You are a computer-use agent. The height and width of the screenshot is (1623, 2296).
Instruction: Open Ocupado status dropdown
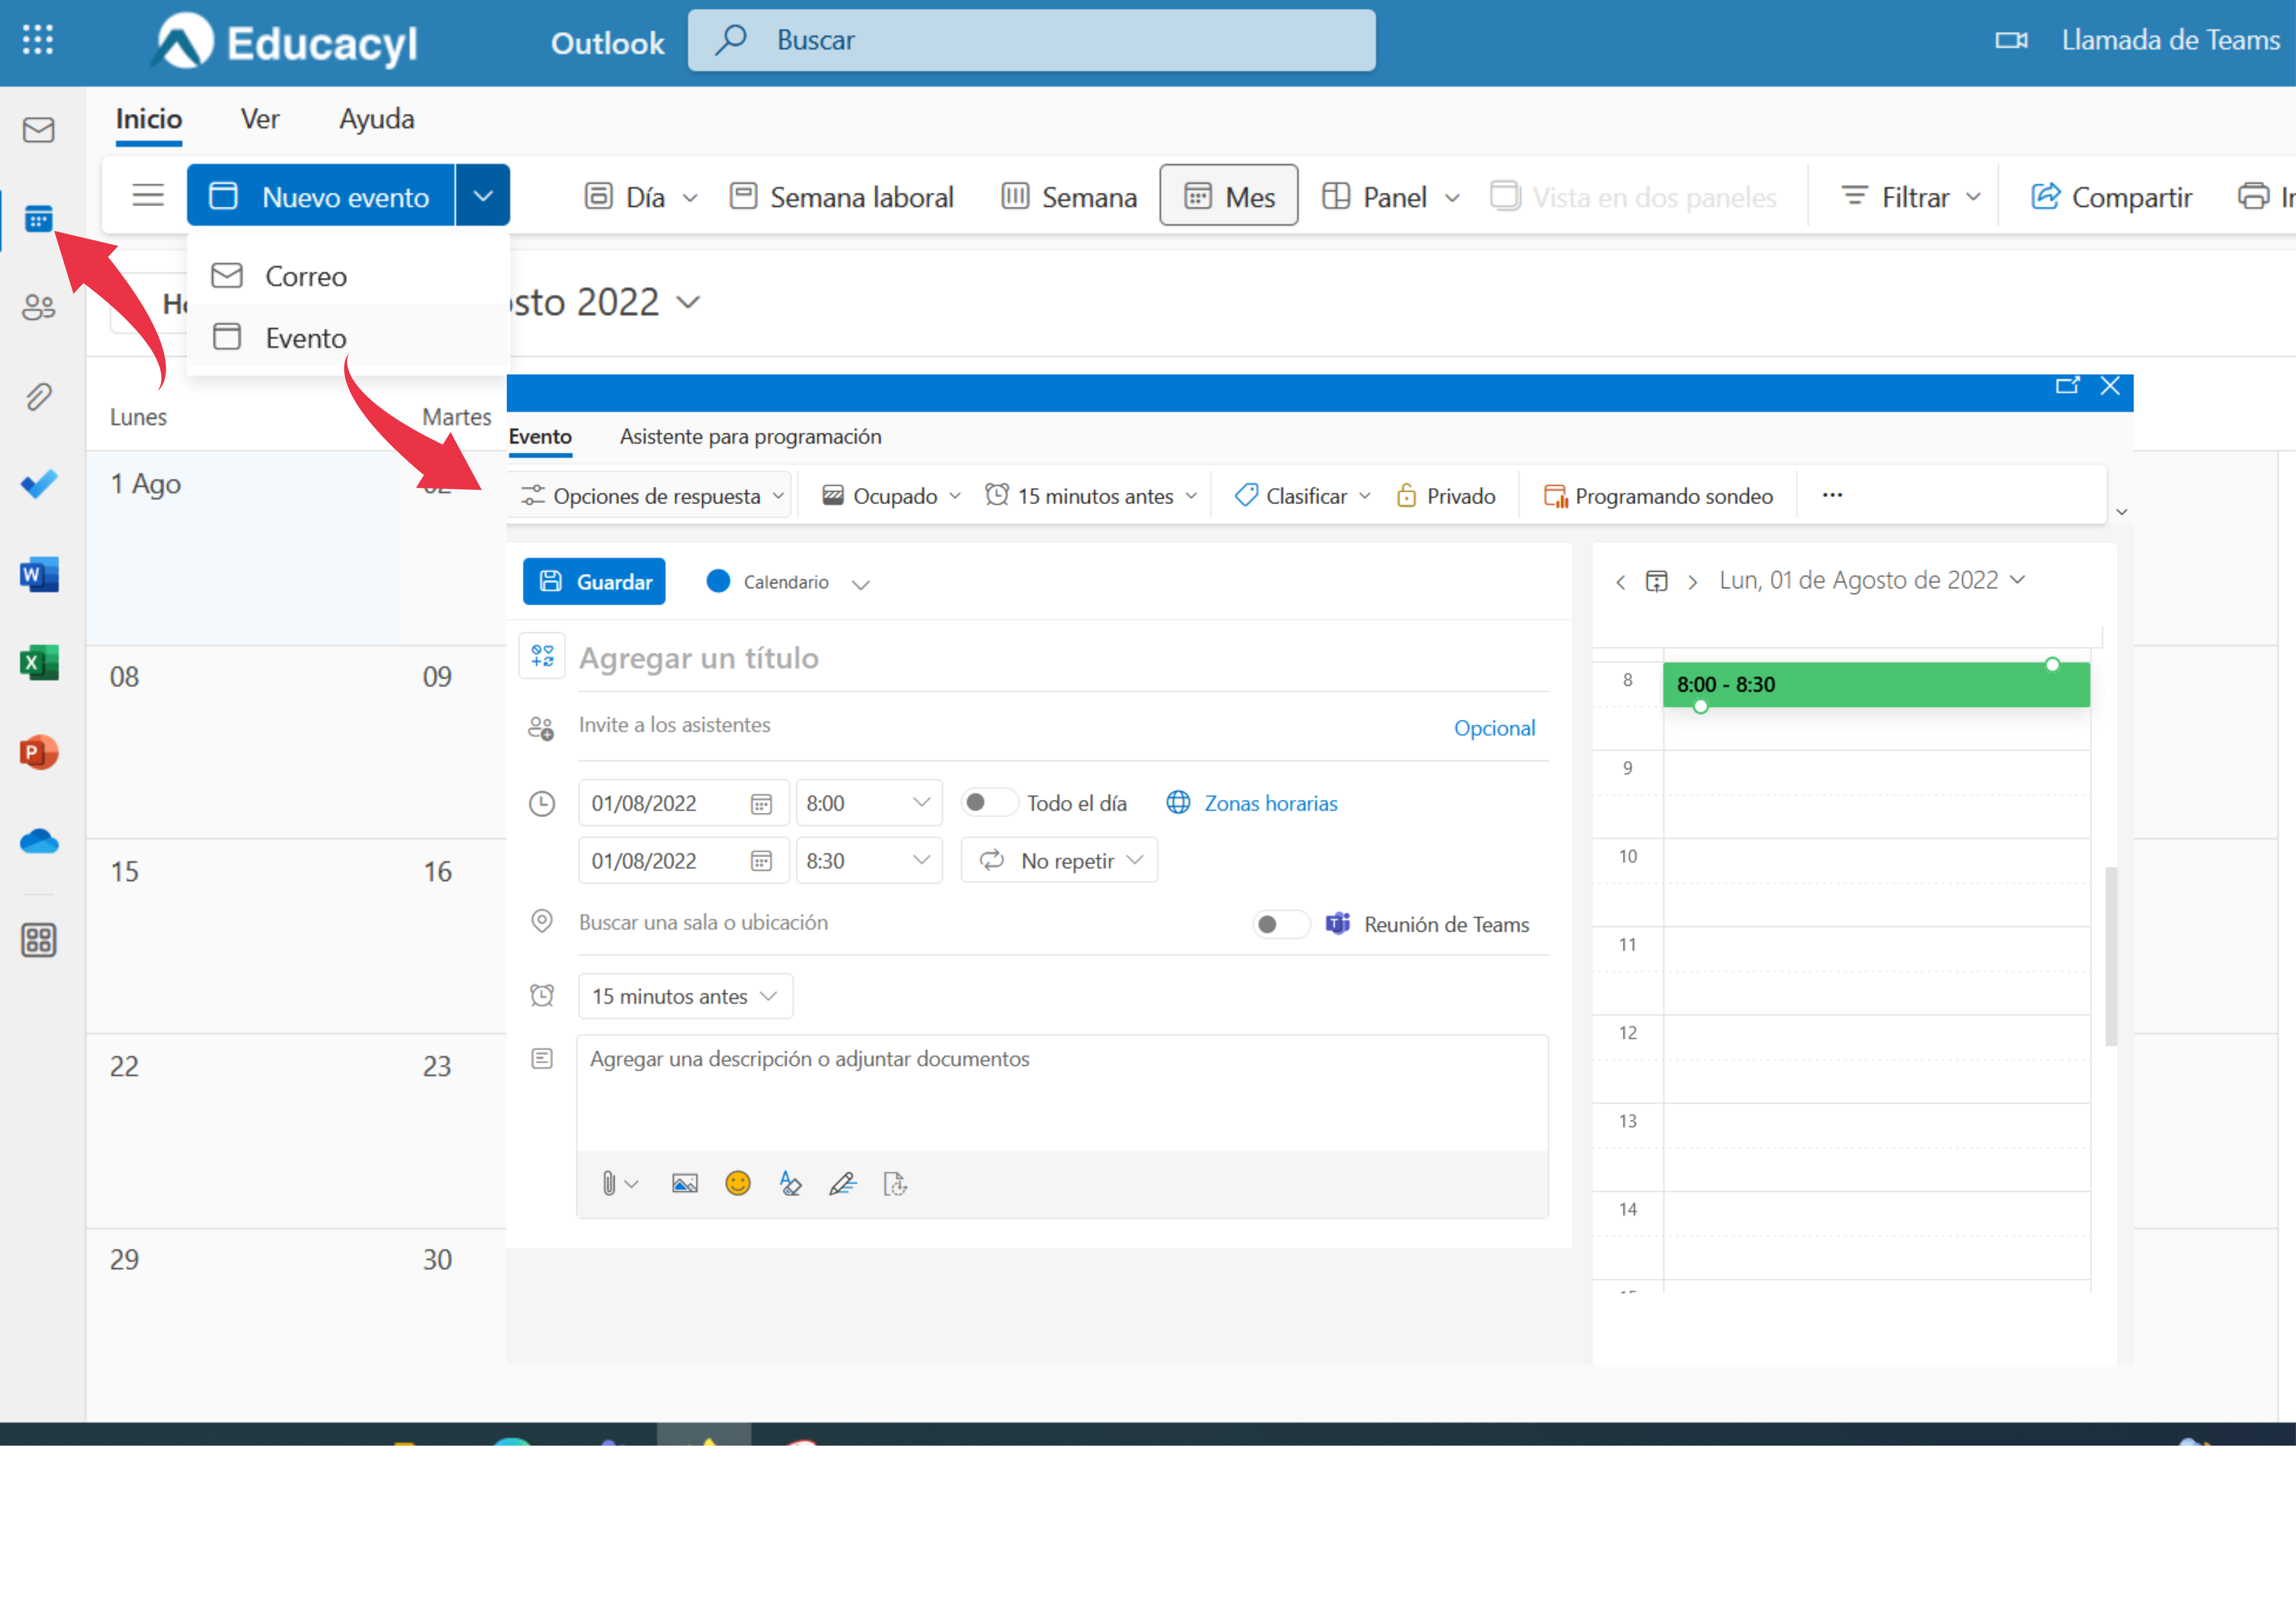890,495
